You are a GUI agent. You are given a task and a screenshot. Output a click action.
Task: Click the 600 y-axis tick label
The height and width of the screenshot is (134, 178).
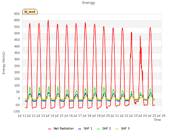(x=17, y=20)
